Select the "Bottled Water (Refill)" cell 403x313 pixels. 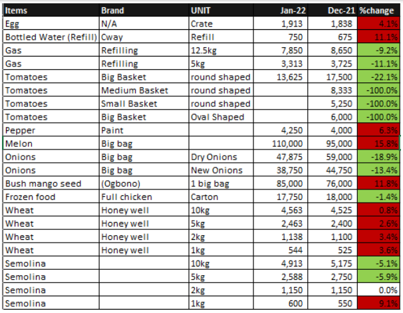(x=49, y=37)
